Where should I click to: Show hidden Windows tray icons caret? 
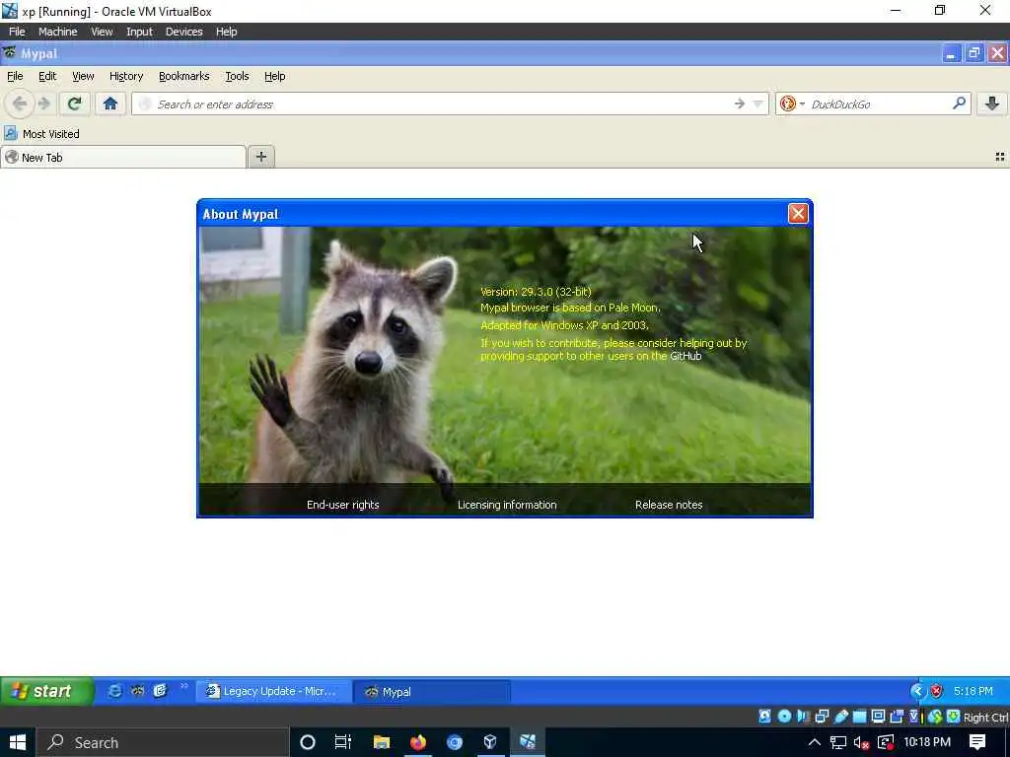point(814,742)
